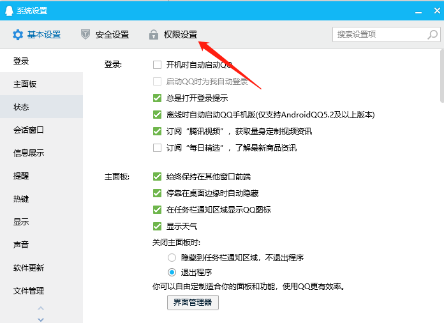Select 提醒 in the sidebar
This screenshot has width=444, height=323.
(41, 176)
